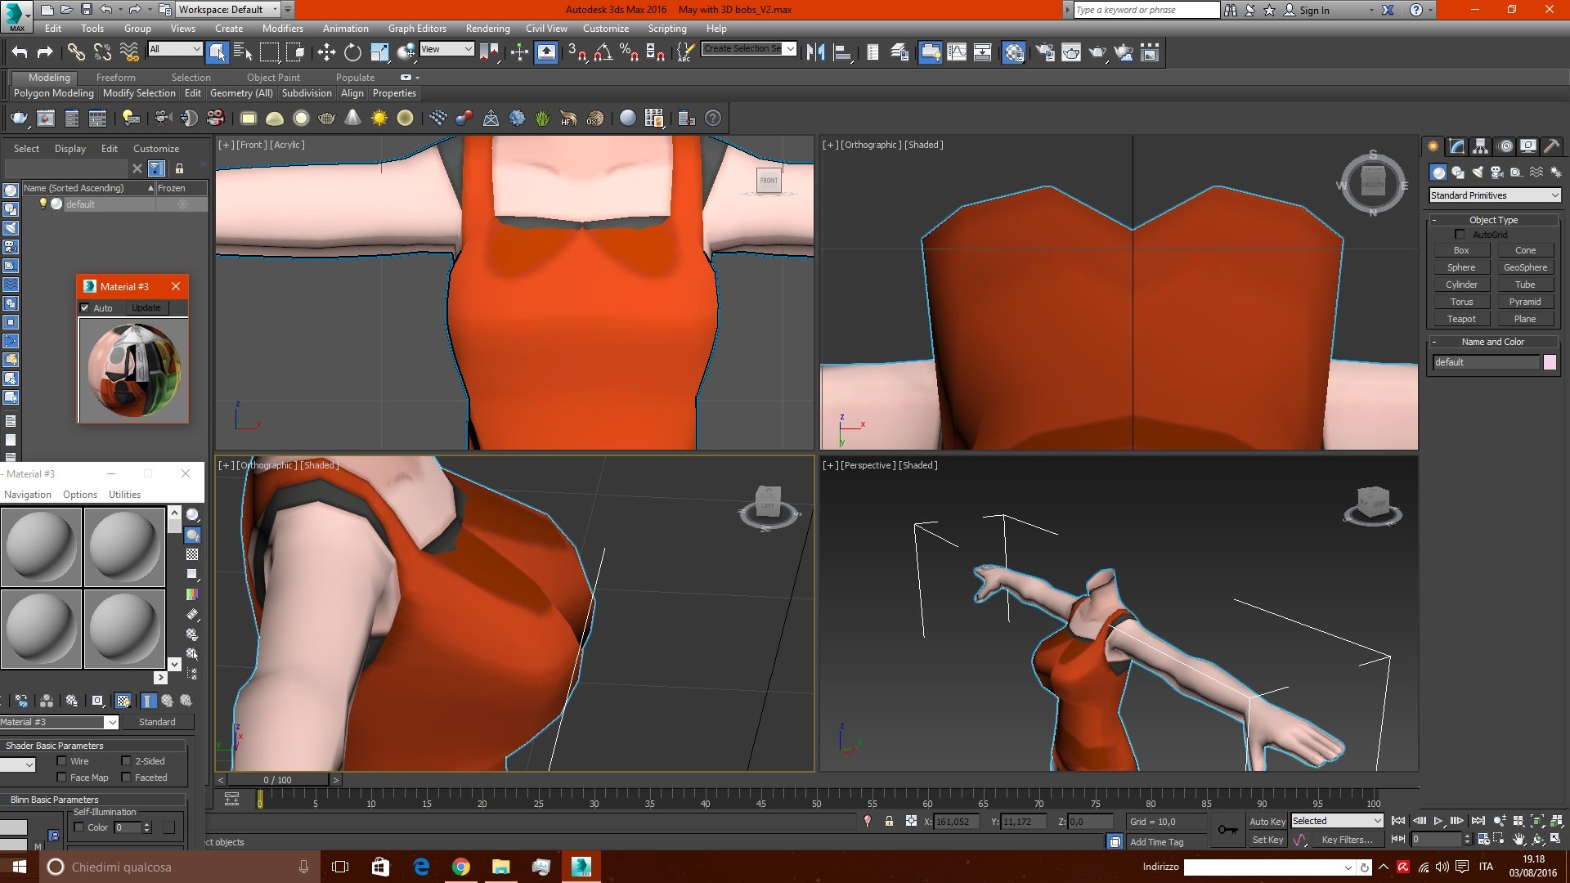
Task: Open the Select by Name dialog
Action: click(x=243, y=53)
